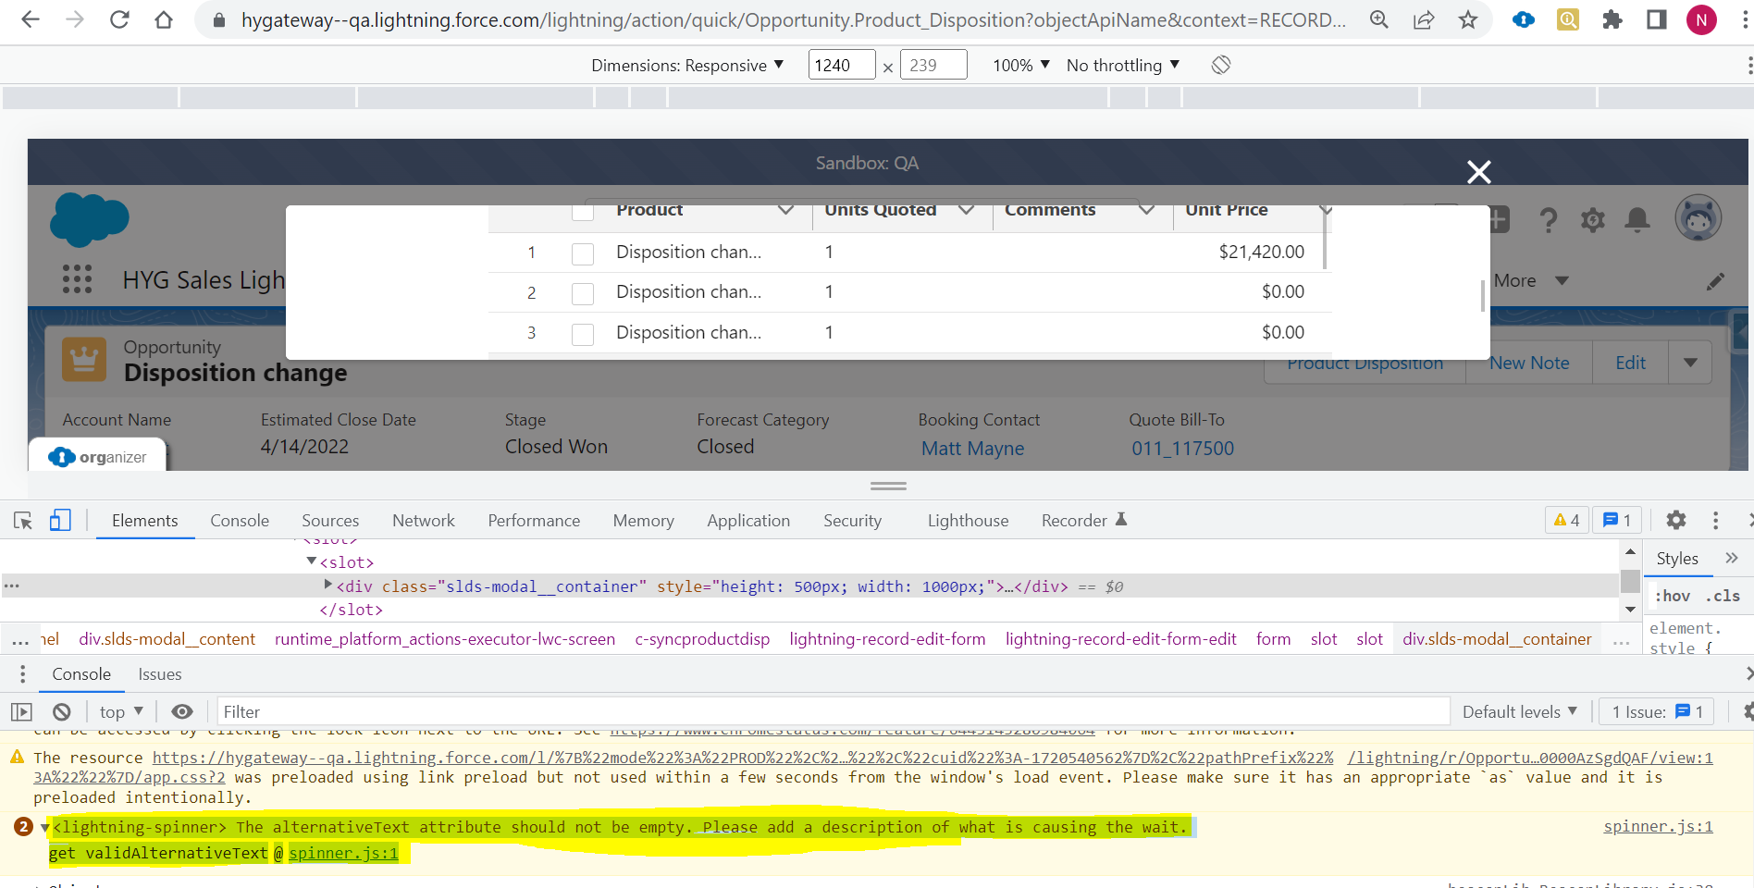Click the console Filter input field
The height and width of the screenshot is (888, 1754).
click(833, 711)
